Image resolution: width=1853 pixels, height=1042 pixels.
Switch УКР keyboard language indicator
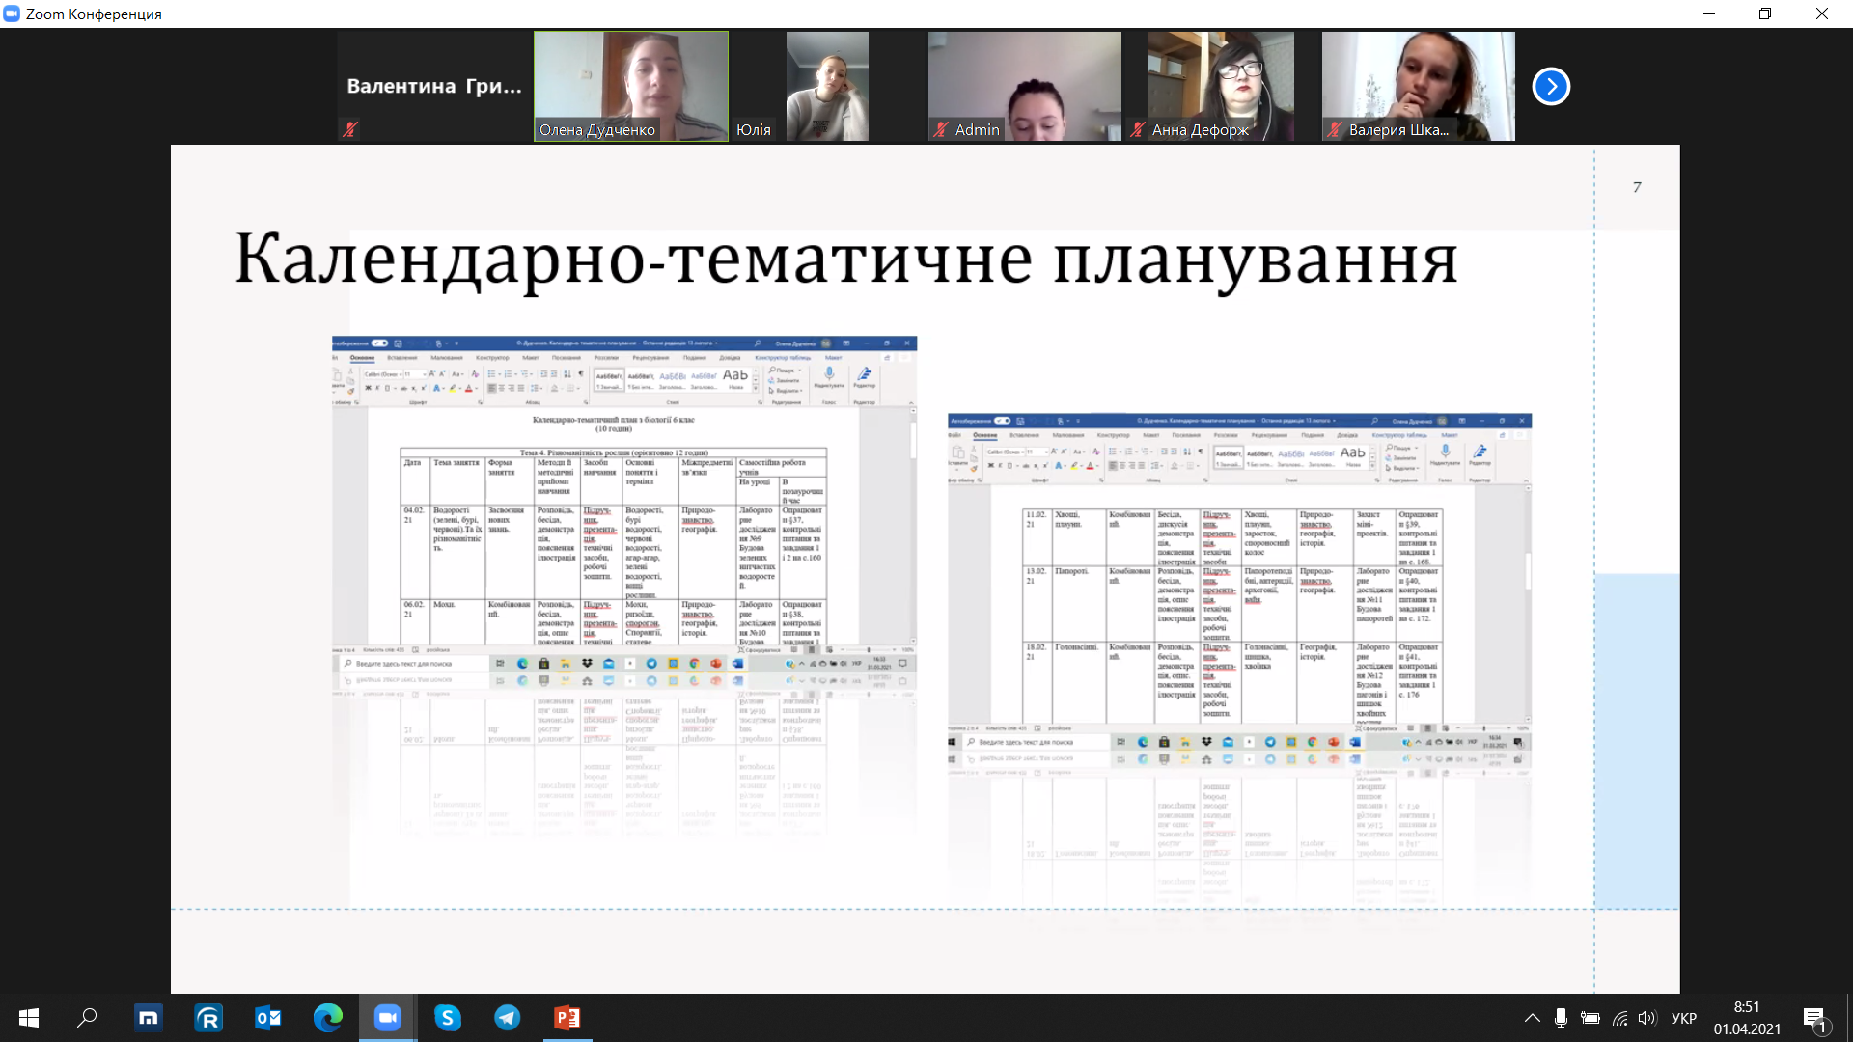1683,1018
